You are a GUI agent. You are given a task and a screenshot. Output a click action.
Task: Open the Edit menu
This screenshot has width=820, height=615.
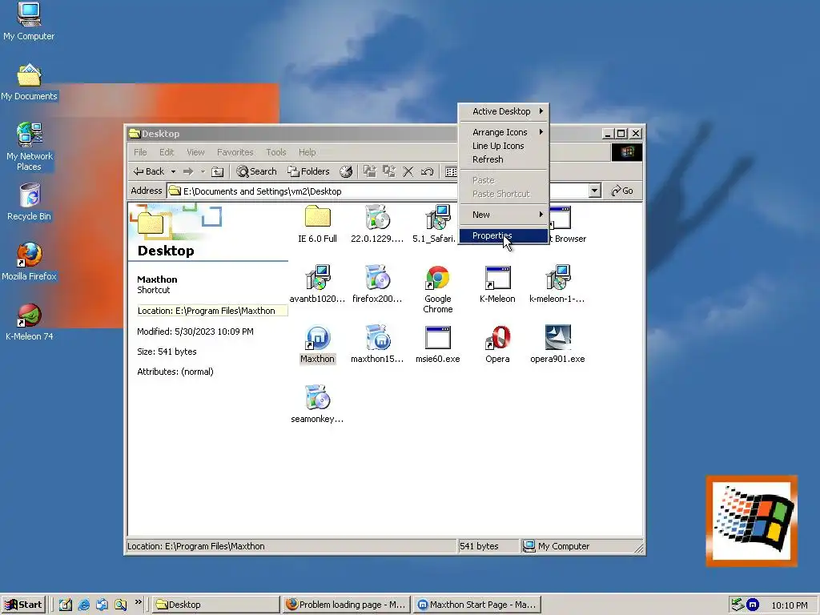click(x=167, y=152)
